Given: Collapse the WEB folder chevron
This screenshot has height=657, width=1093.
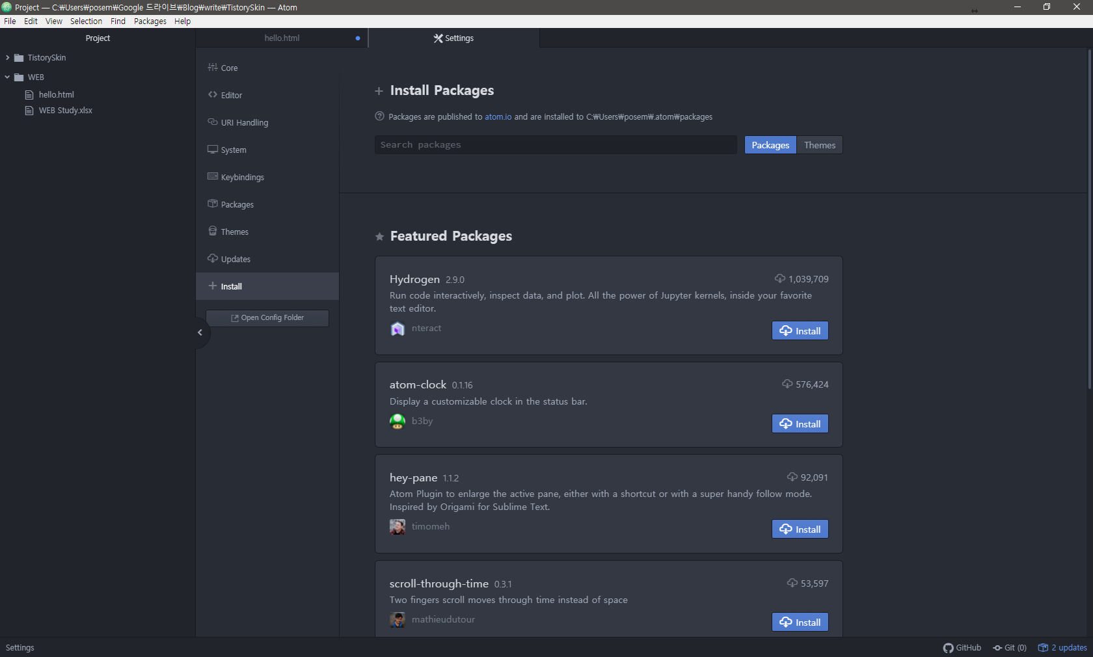Looking at the screenshot, I should tap(8, 77).
